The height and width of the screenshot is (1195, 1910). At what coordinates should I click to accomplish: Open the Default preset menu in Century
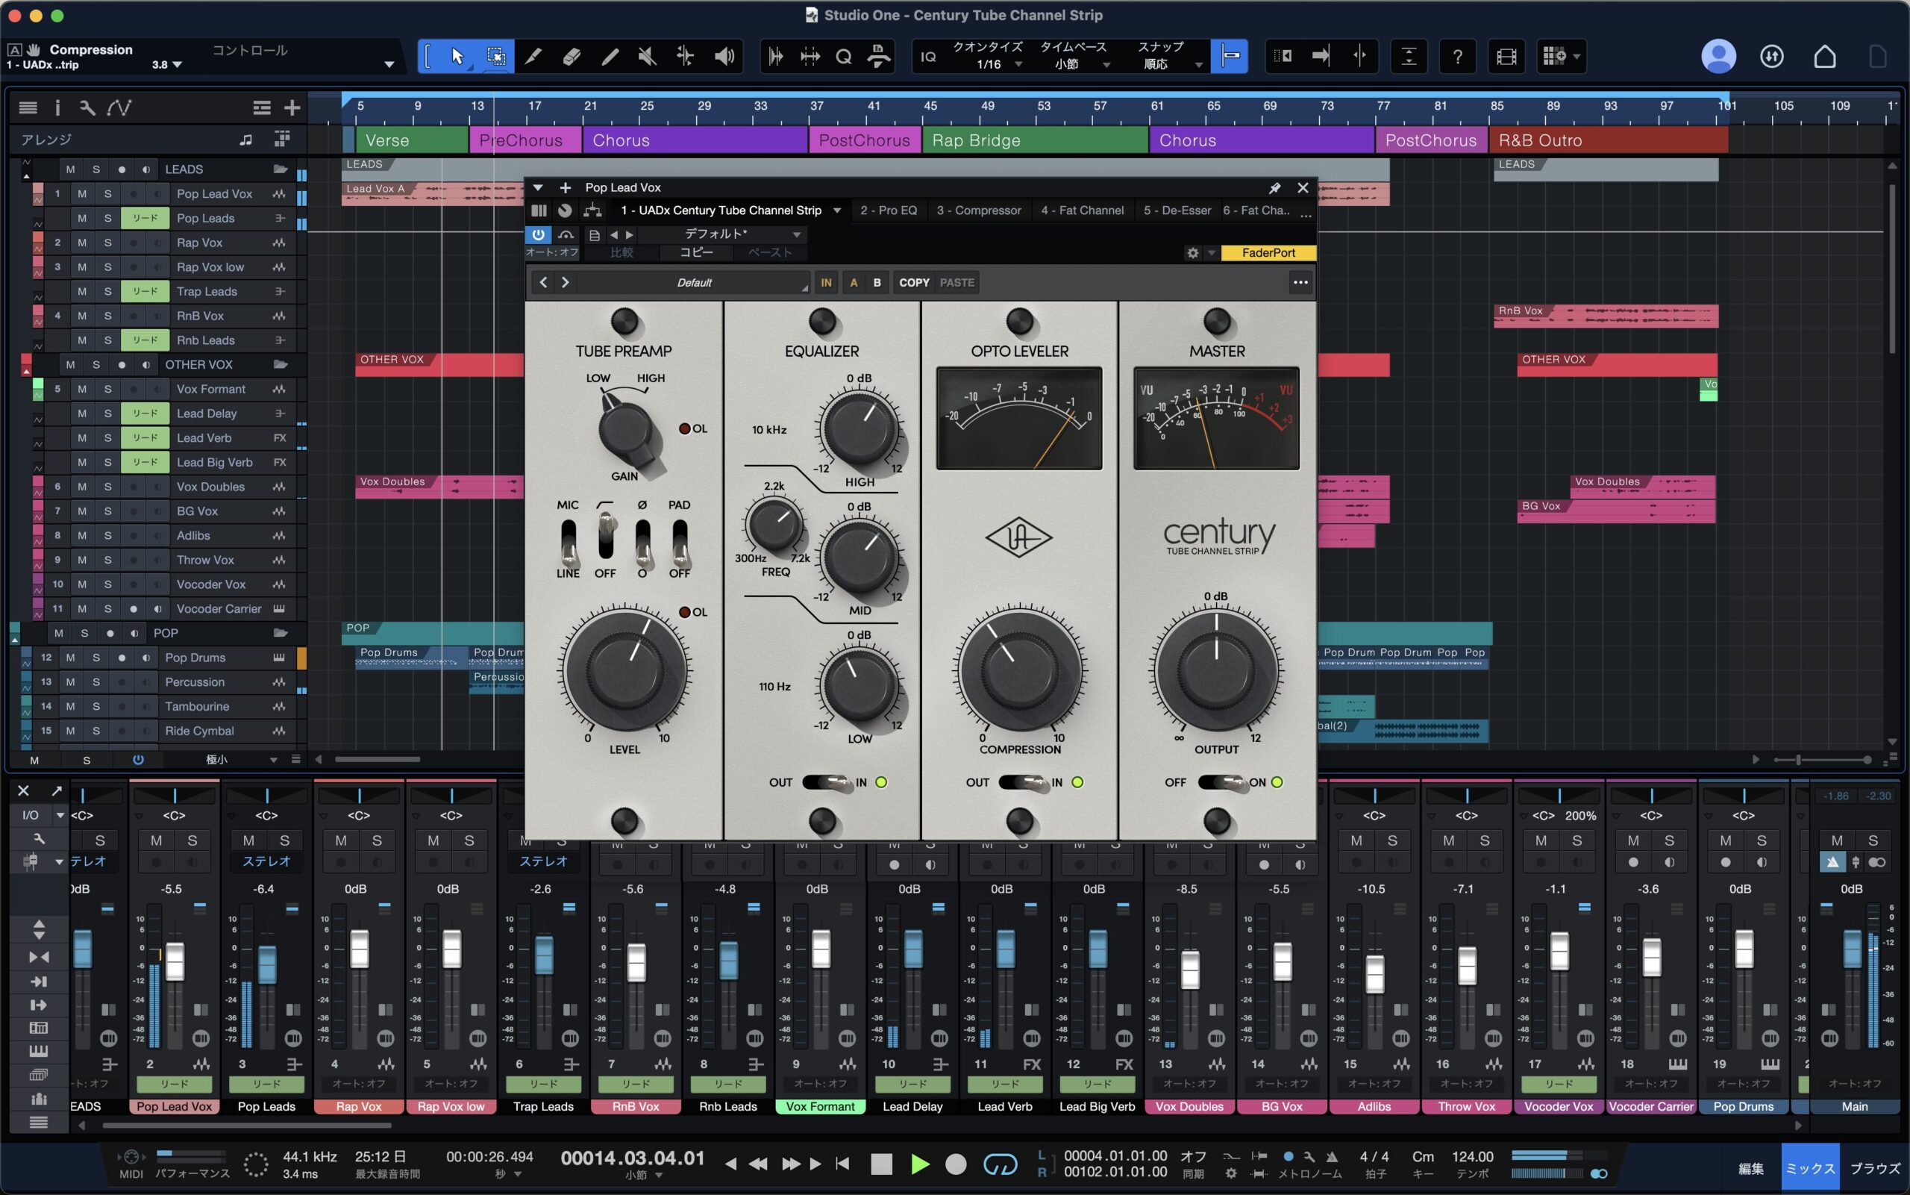[x=695, y=282]
